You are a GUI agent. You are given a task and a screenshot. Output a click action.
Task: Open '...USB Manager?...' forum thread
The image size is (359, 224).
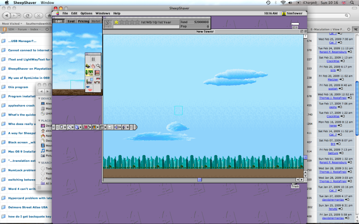click(x=22, y=41)
